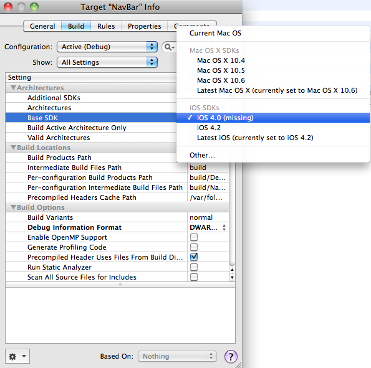The height and width of the screenshot is (368, 371).
Task: Select Per-configuration Build Products Path row
Action: click(117, 177)
